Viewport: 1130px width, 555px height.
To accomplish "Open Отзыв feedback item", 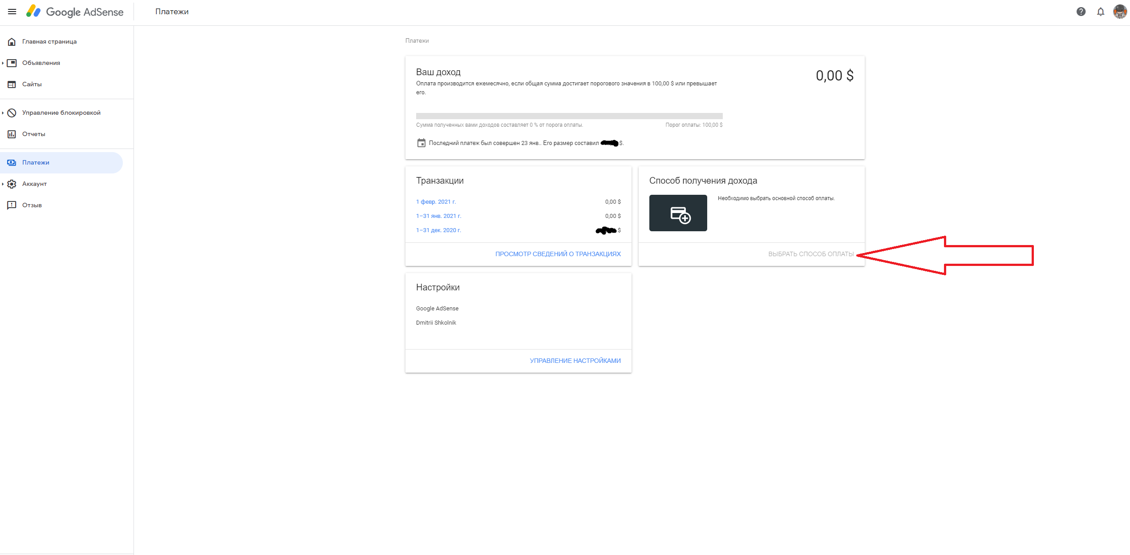I will coord(32,205).
